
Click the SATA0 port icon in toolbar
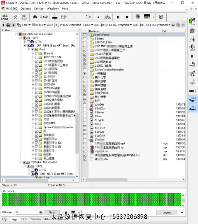(x=5, y=17)
